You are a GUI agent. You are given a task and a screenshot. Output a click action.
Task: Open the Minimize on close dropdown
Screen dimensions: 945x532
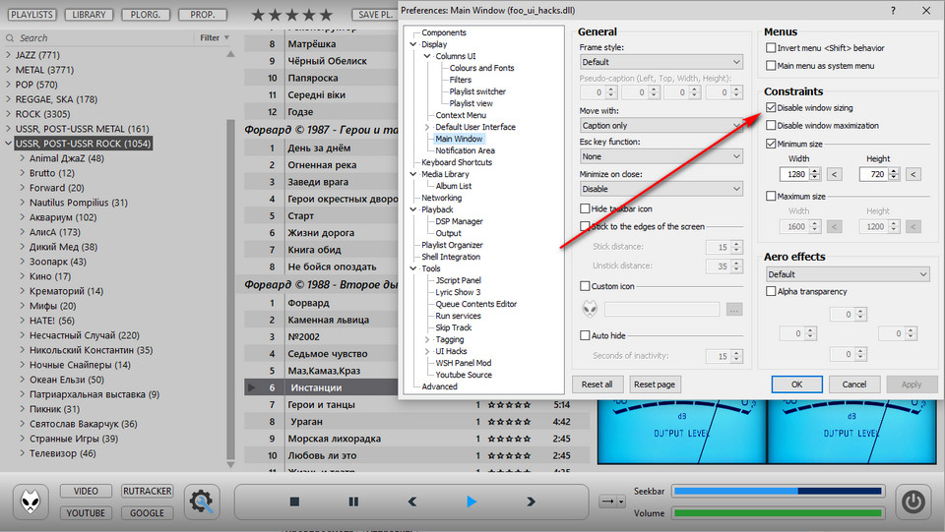[x=661, y=189]
